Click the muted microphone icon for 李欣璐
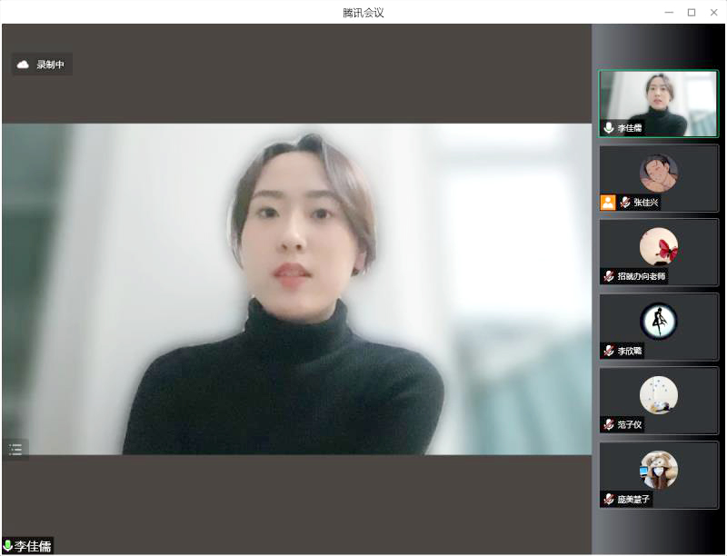Viewport: 727px width, 556px height. 608,351
